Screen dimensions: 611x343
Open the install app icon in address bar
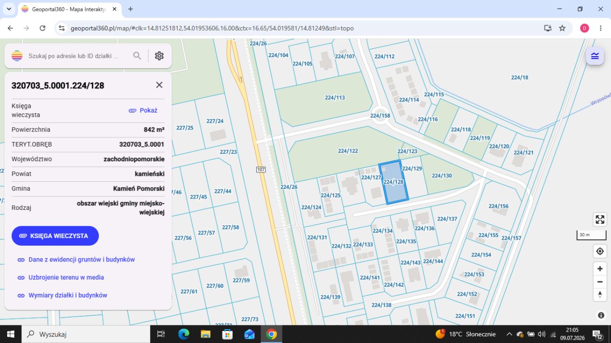click(x=548, y=28)
